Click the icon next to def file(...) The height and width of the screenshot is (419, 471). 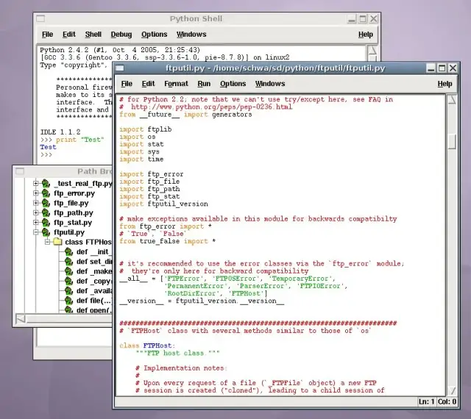click(68, 301)
